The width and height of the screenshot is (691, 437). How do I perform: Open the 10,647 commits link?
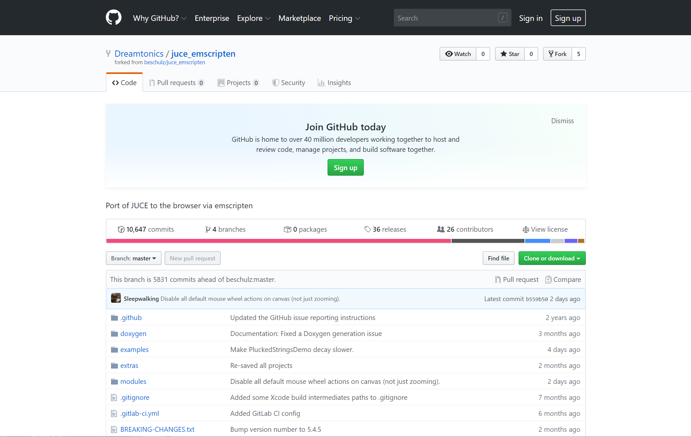point(146,229)
